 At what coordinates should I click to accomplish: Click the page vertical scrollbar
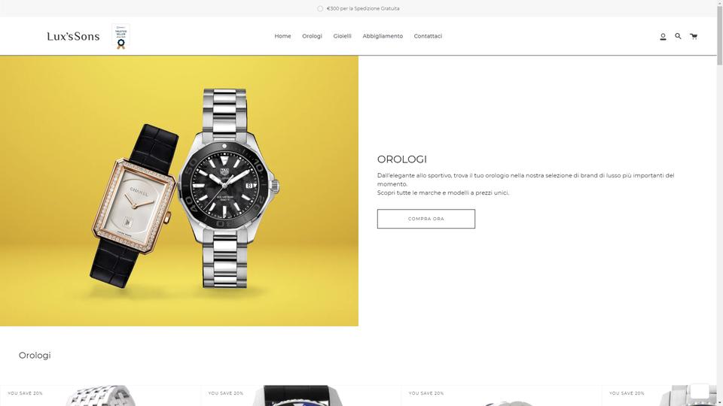coord(720,203)
